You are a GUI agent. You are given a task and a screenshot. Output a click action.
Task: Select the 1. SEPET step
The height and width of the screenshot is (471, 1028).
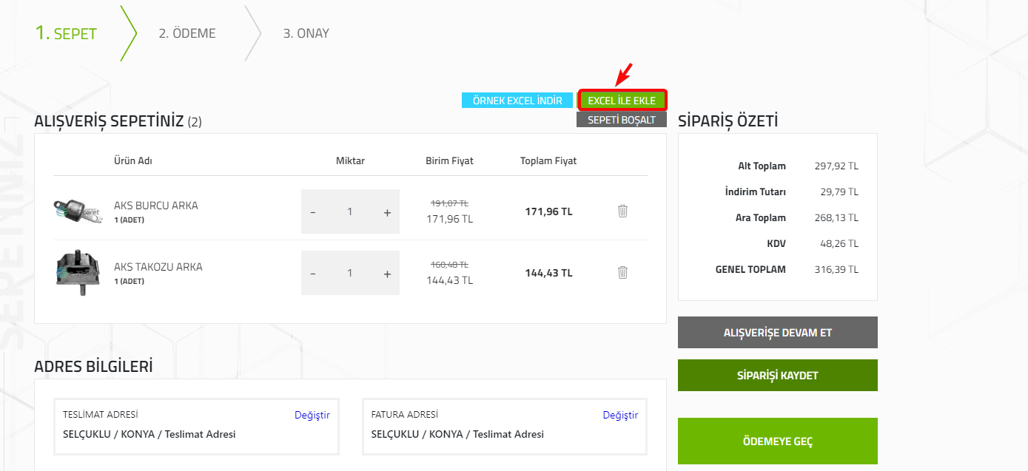point(66,33)
